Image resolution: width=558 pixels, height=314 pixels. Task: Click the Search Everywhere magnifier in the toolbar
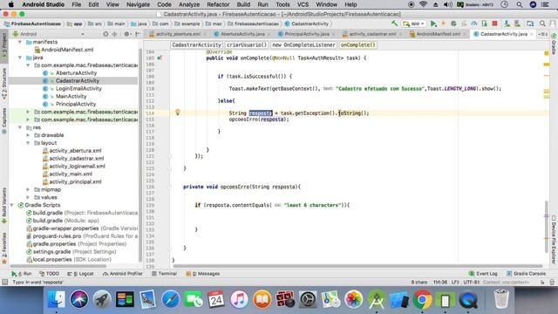[x=542, y=24]
